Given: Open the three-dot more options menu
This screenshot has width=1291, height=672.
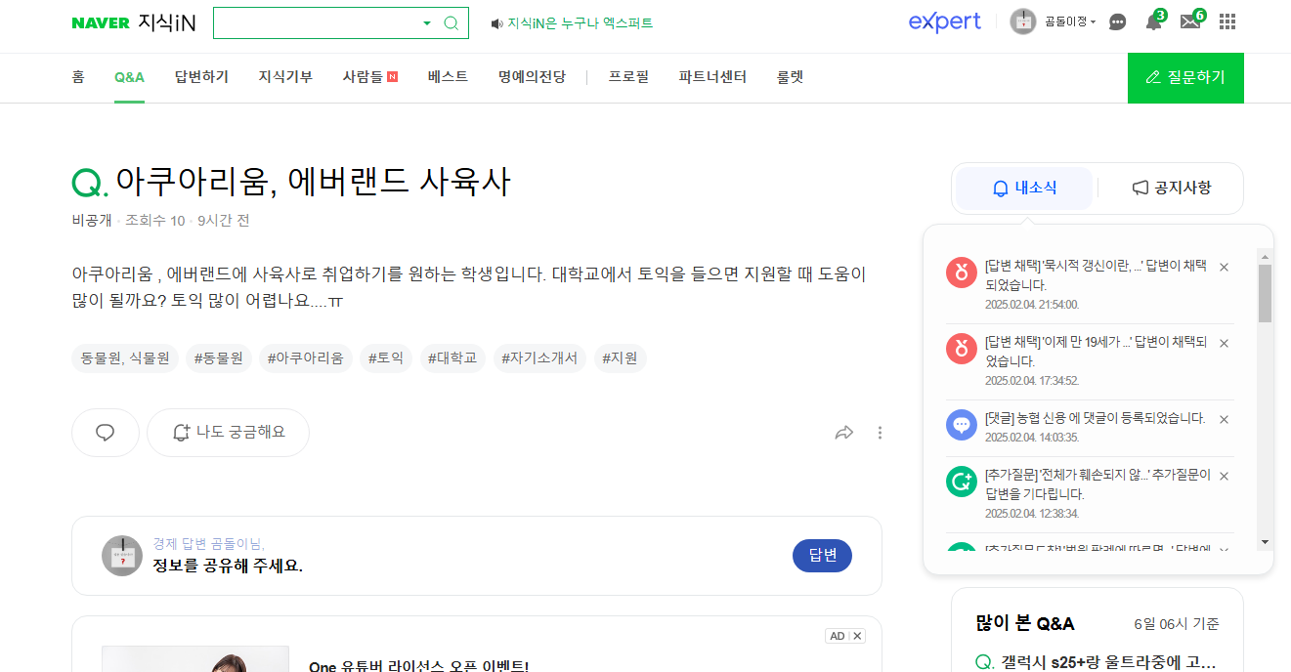Looking at the screenshot, I should [x=880, y=433].
